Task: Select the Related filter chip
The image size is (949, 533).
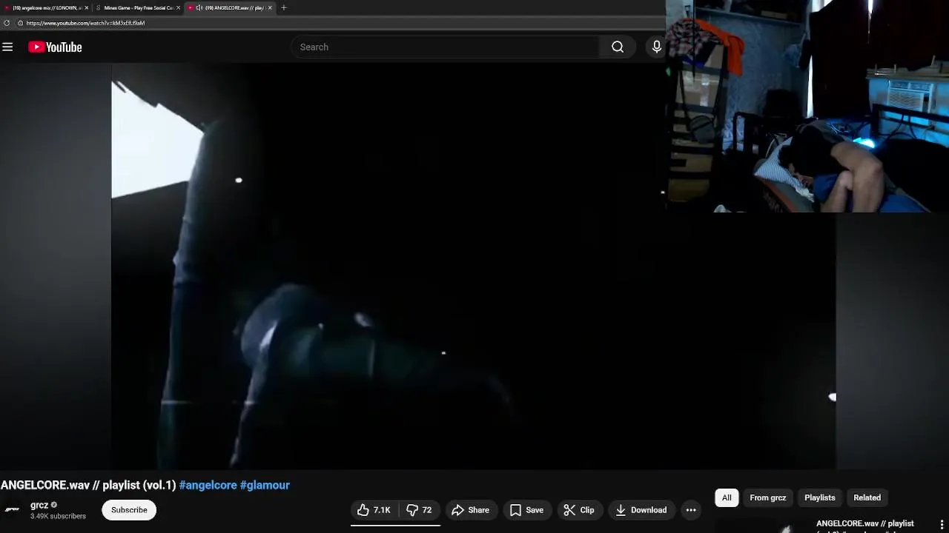Action: [x=867, y=497]
